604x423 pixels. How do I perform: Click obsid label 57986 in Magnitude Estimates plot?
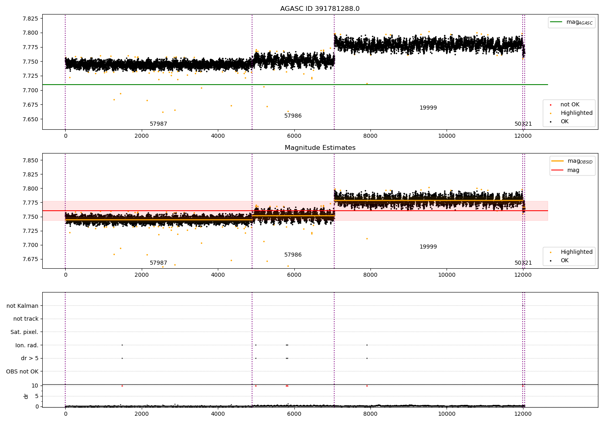point(293,255)
